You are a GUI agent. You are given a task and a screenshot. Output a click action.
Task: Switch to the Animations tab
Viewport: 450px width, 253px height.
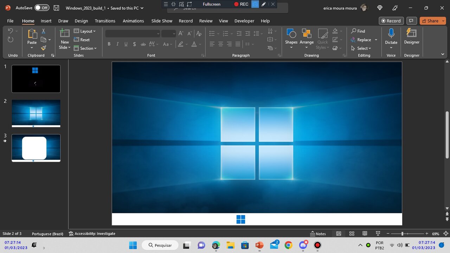(133, 21)
